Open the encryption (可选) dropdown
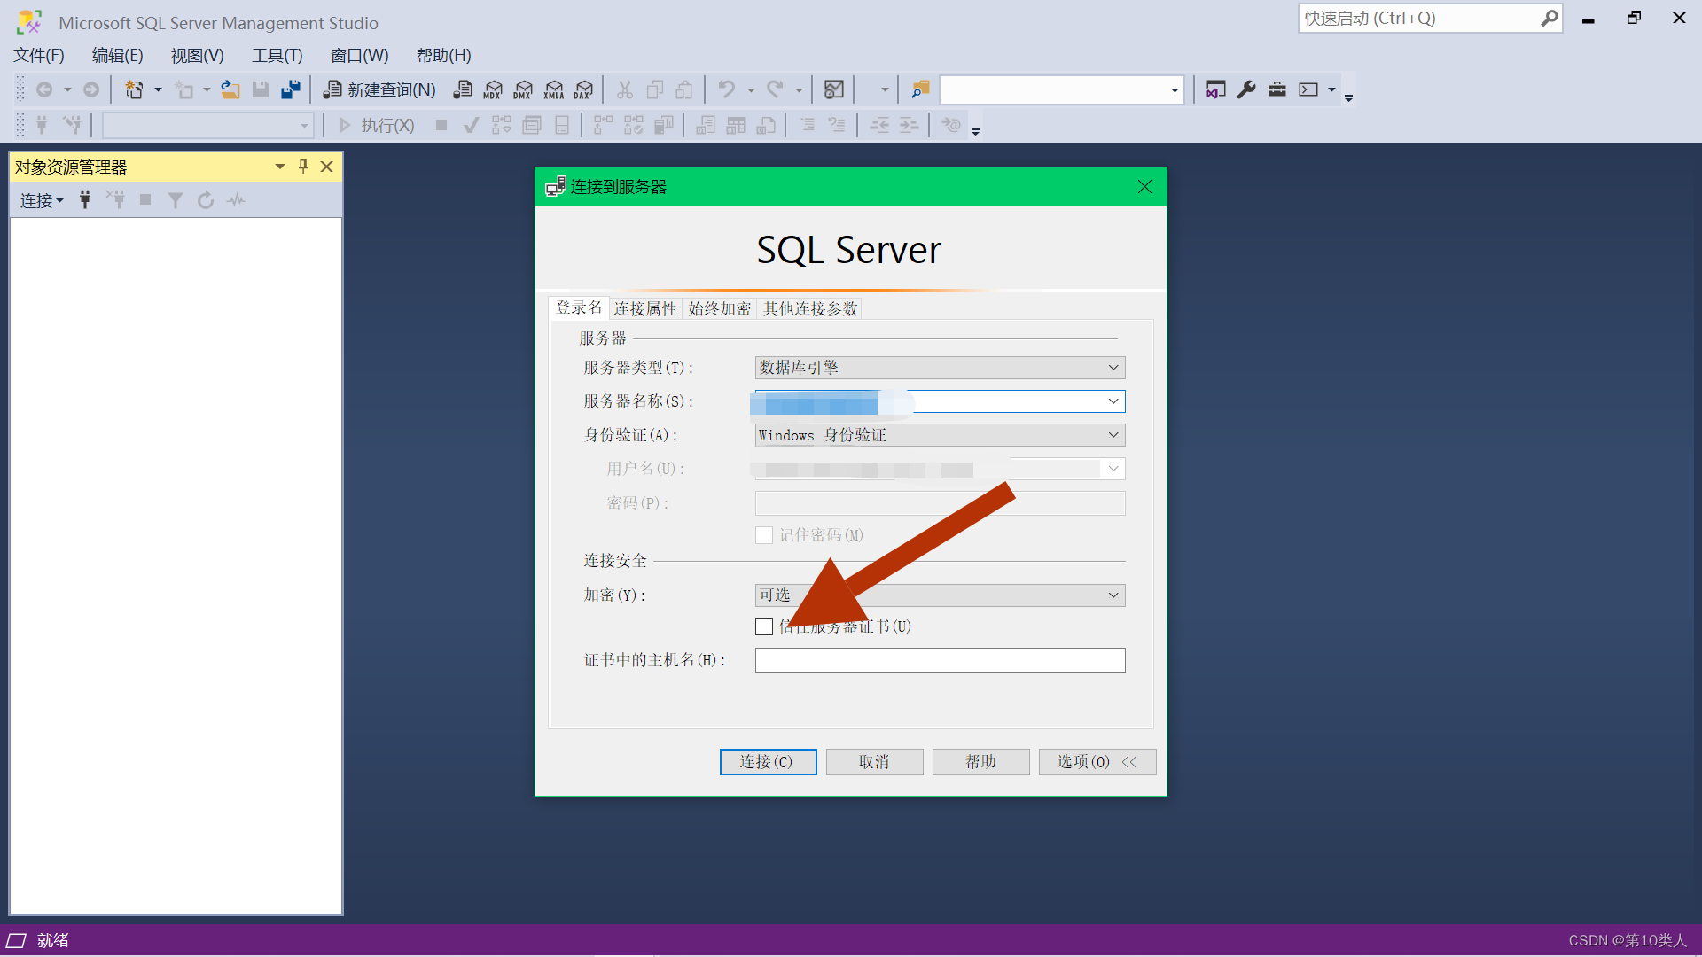This screenshot has height=957, width=1702. pos(1113,595)
